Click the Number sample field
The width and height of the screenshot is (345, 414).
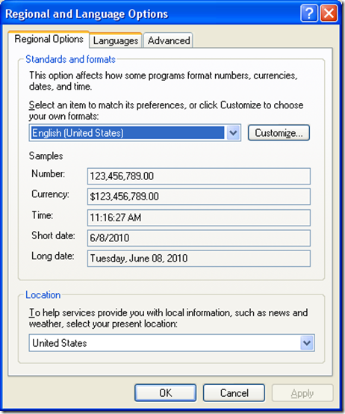tap(199, 176)
